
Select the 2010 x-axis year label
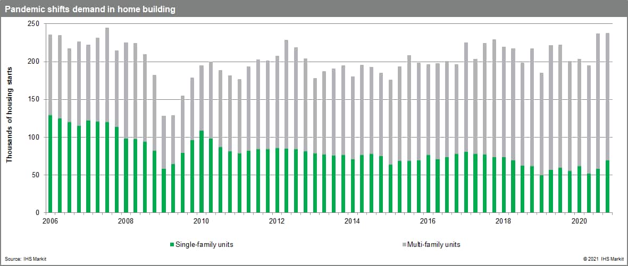pyautogui.click(x=201, y=220)
